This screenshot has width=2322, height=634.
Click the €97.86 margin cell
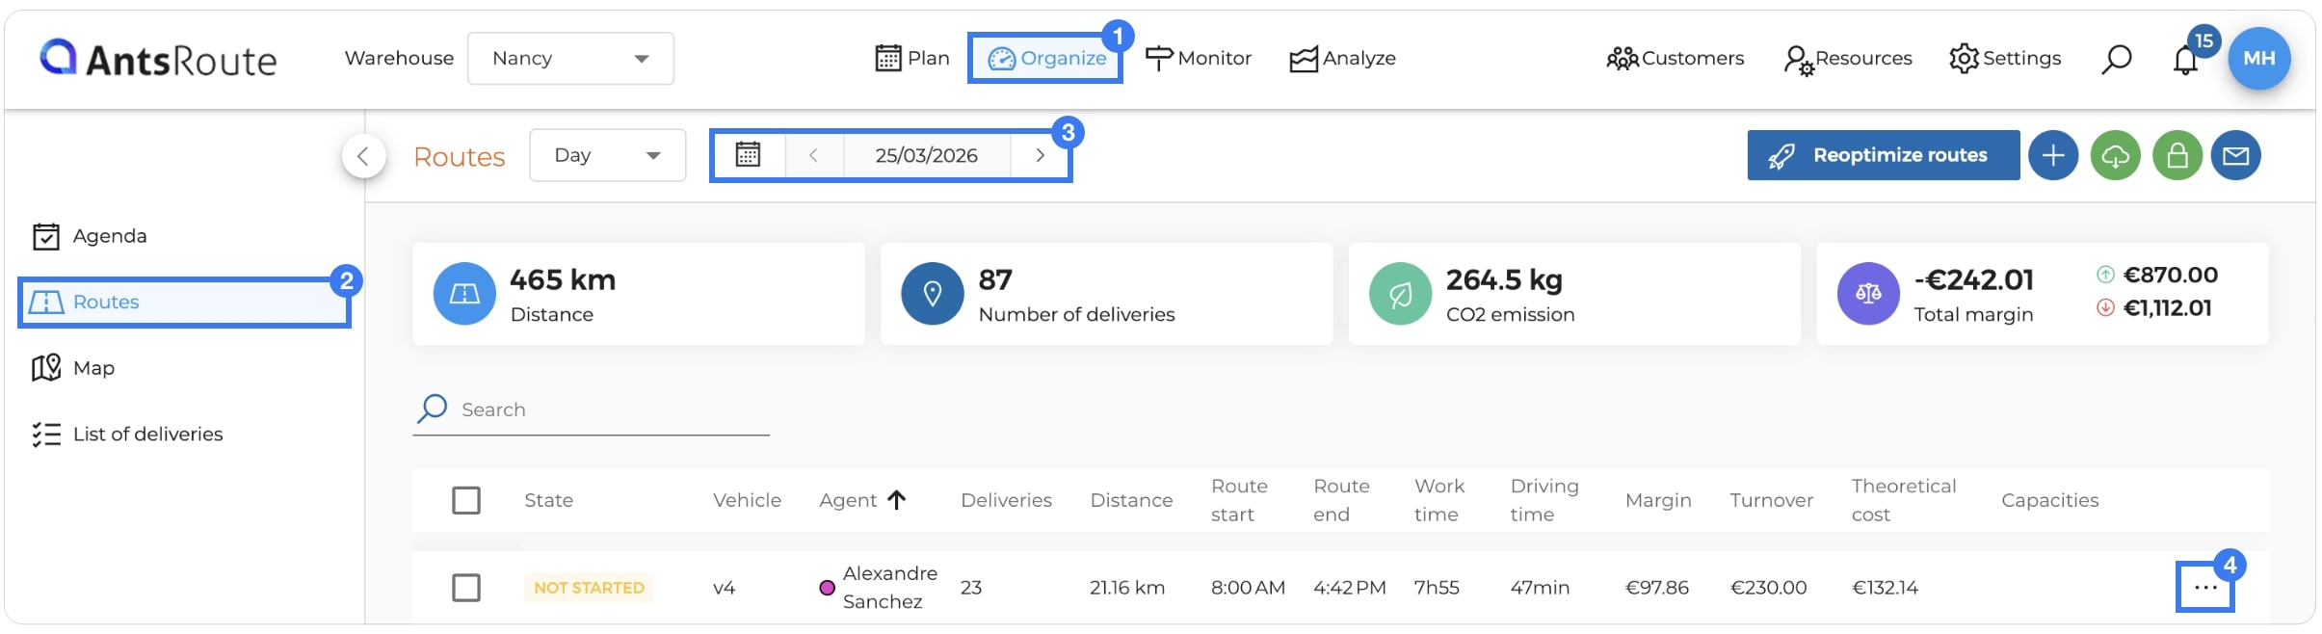click(x=1656, y=588)
